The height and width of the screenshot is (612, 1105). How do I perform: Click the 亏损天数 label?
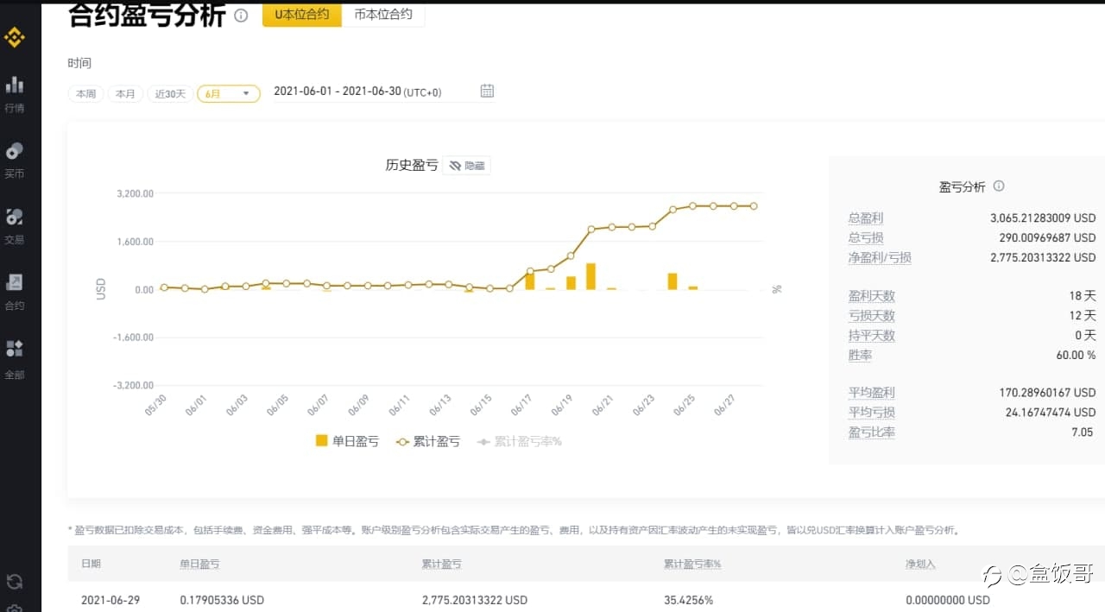872,316
